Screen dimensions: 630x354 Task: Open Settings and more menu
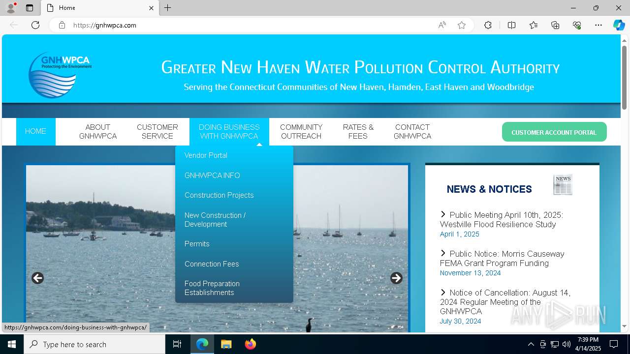point(598,25)
